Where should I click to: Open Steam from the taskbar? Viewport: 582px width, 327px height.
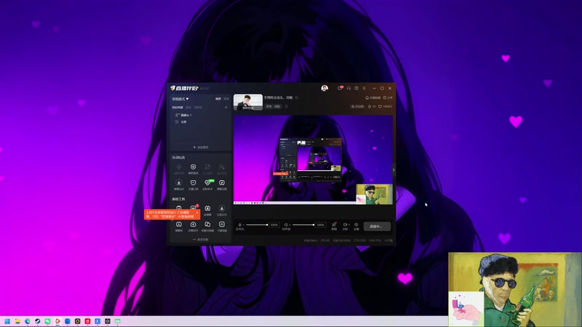point(38,321)
